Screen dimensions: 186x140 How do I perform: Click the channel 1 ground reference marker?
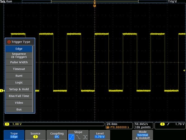click(x=2, y=91)
